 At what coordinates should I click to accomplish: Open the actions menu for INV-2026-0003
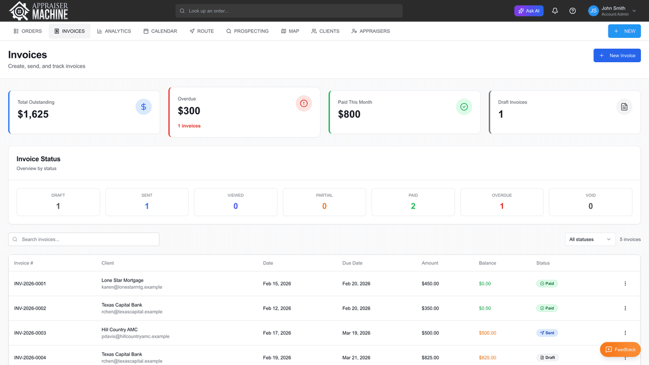(x=625, y=333)
